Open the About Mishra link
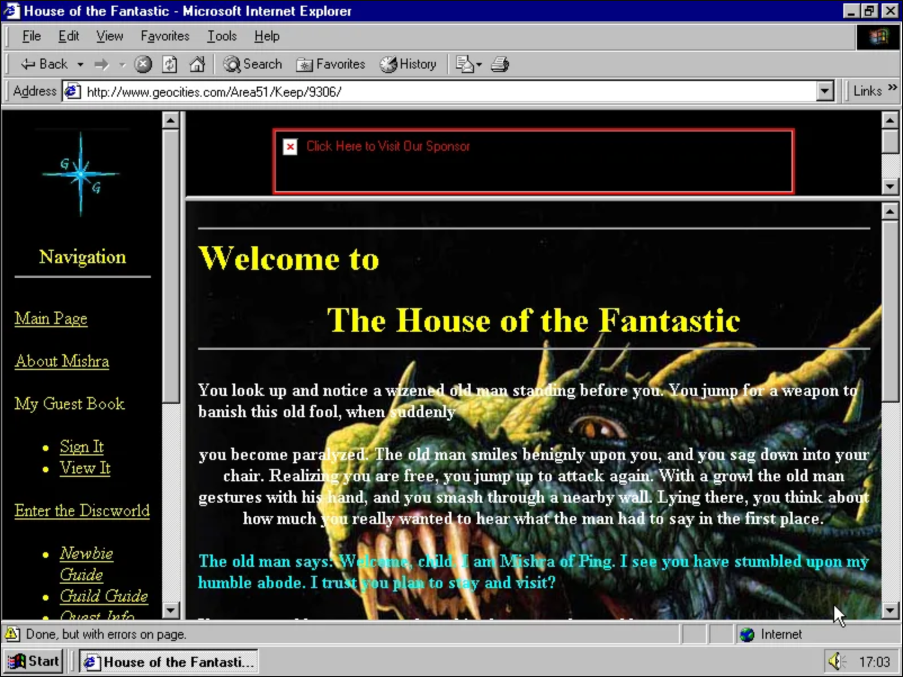The height and width of the screenshot is (677, 903). coord(62,361)
